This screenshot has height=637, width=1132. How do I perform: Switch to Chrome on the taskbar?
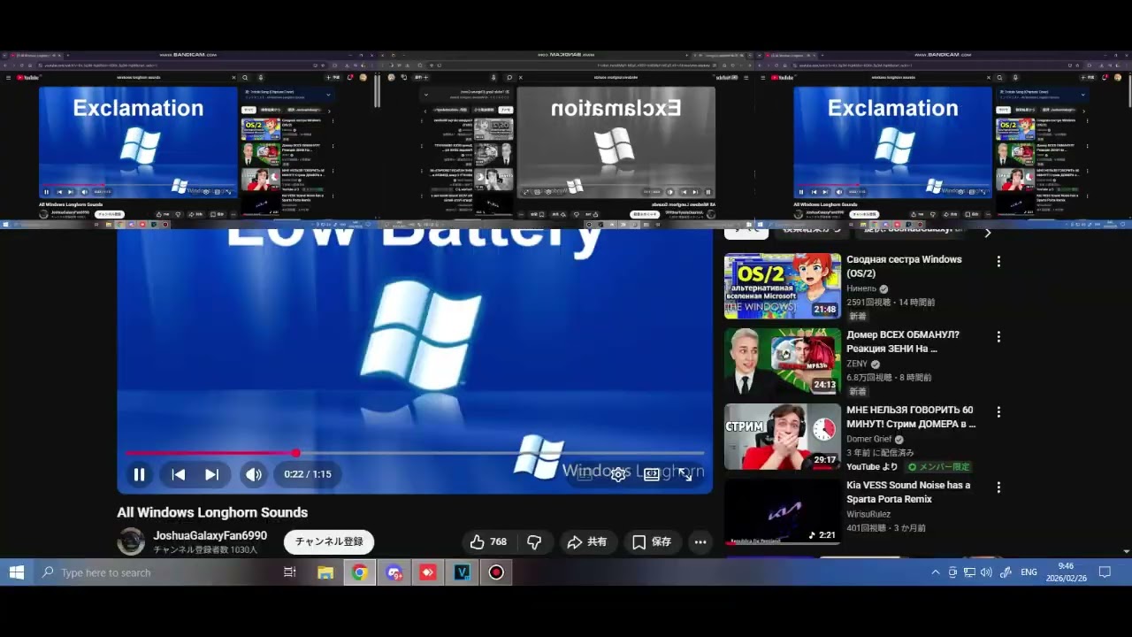[x=359, y=572]
